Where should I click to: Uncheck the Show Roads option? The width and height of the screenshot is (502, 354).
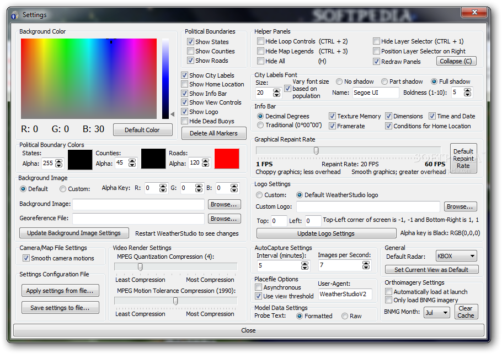tap(190, 61)
